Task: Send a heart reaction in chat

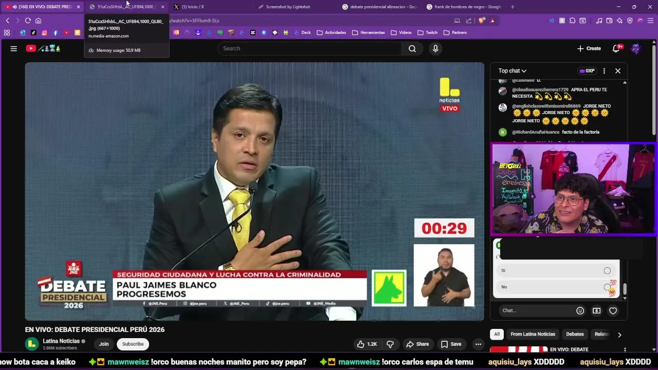Action: [613, 310]
